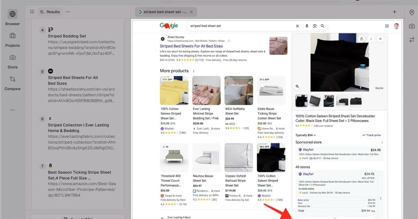The image size is (418, 219).
Task: Click Sheet Society result image thumbnail
Action: 278,46
